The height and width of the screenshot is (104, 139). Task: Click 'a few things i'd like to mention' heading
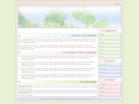click(80, 52)
